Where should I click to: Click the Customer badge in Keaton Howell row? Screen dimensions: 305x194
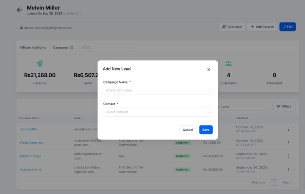182,156
